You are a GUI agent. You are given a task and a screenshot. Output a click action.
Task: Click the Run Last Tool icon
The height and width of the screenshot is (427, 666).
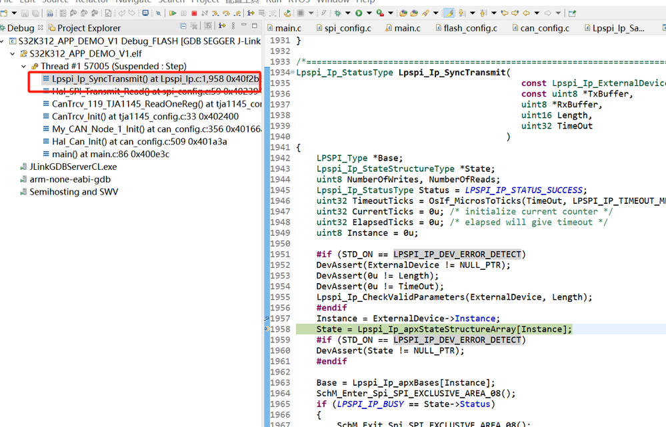[380, 13]
